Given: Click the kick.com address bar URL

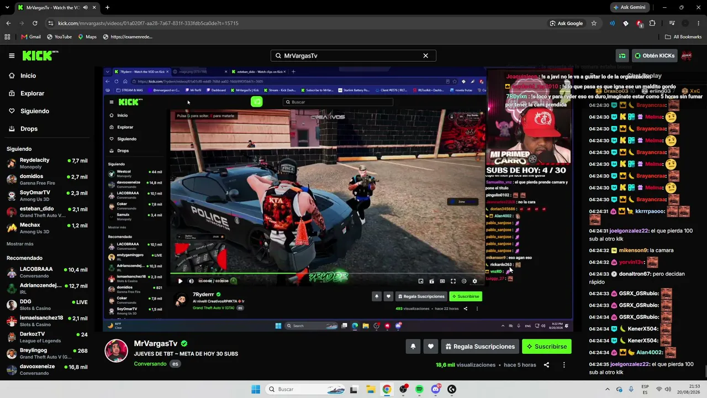Looking at the screenshot, I should 148,23.
